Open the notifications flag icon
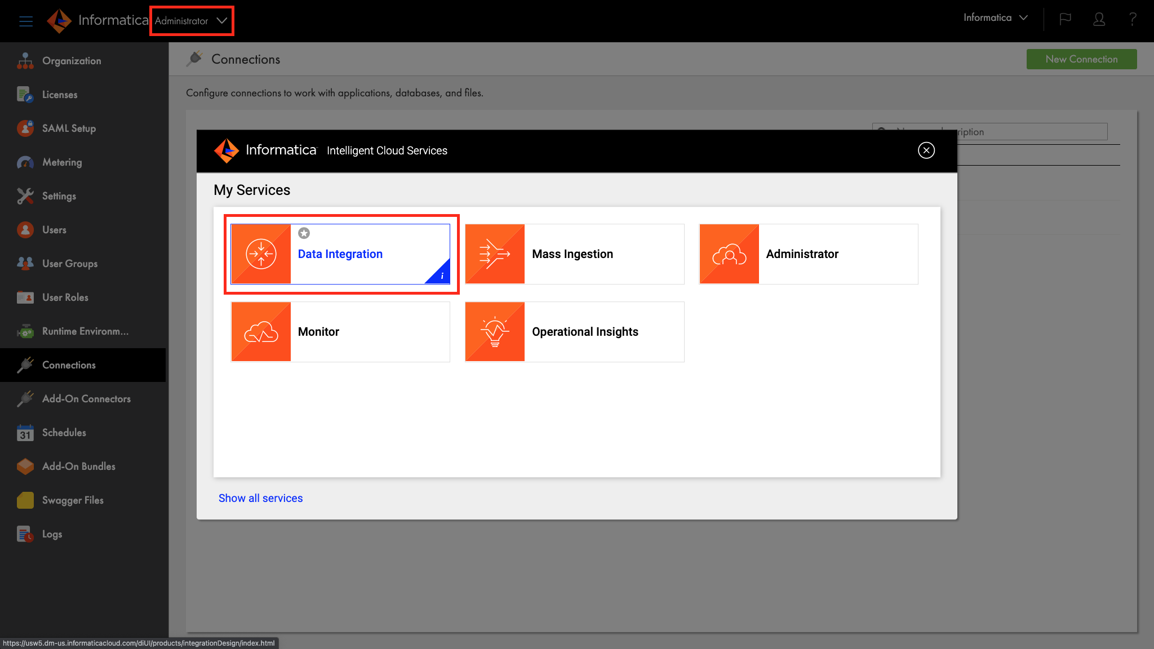The height and width of the screenshot is (649, 1154). (x=1065, y=19)
